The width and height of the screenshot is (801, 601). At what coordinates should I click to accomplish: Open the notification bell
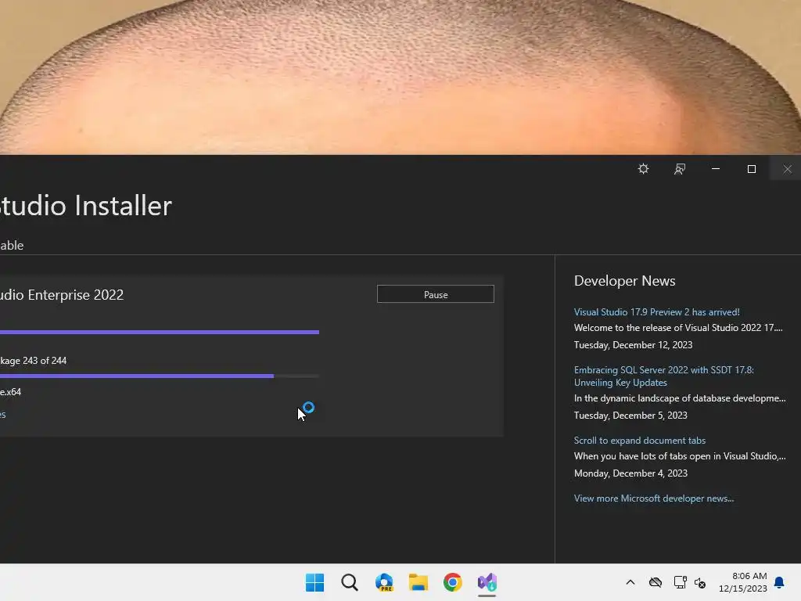pos(780,582)
